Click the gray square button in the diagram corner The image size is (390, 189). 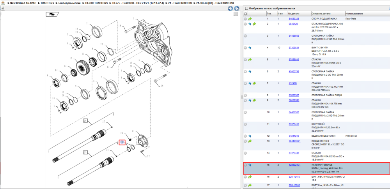pos(236,14)
